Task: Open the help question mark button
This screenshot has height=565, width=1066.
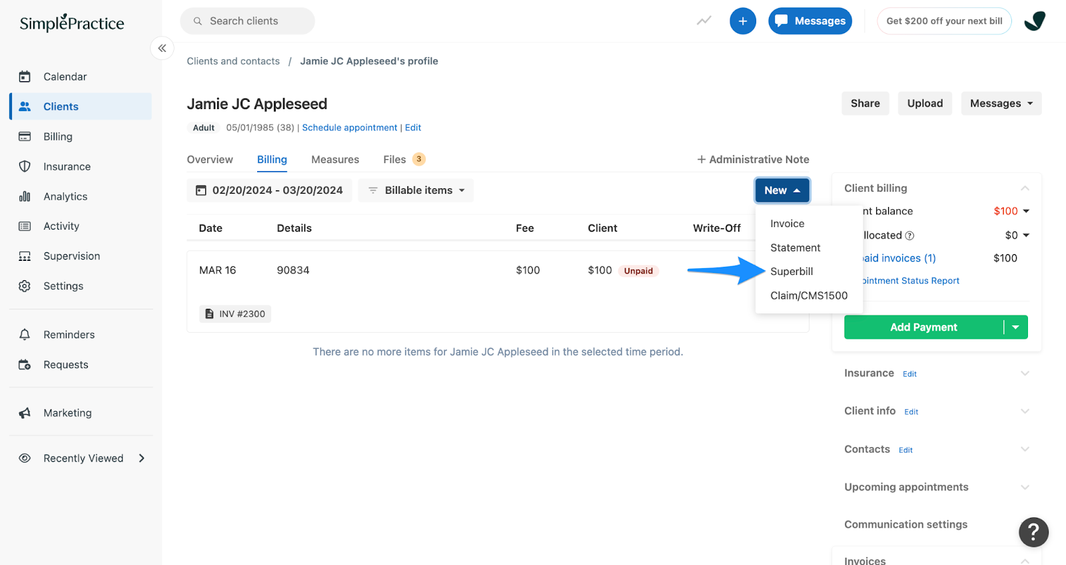Action: 1033,532
